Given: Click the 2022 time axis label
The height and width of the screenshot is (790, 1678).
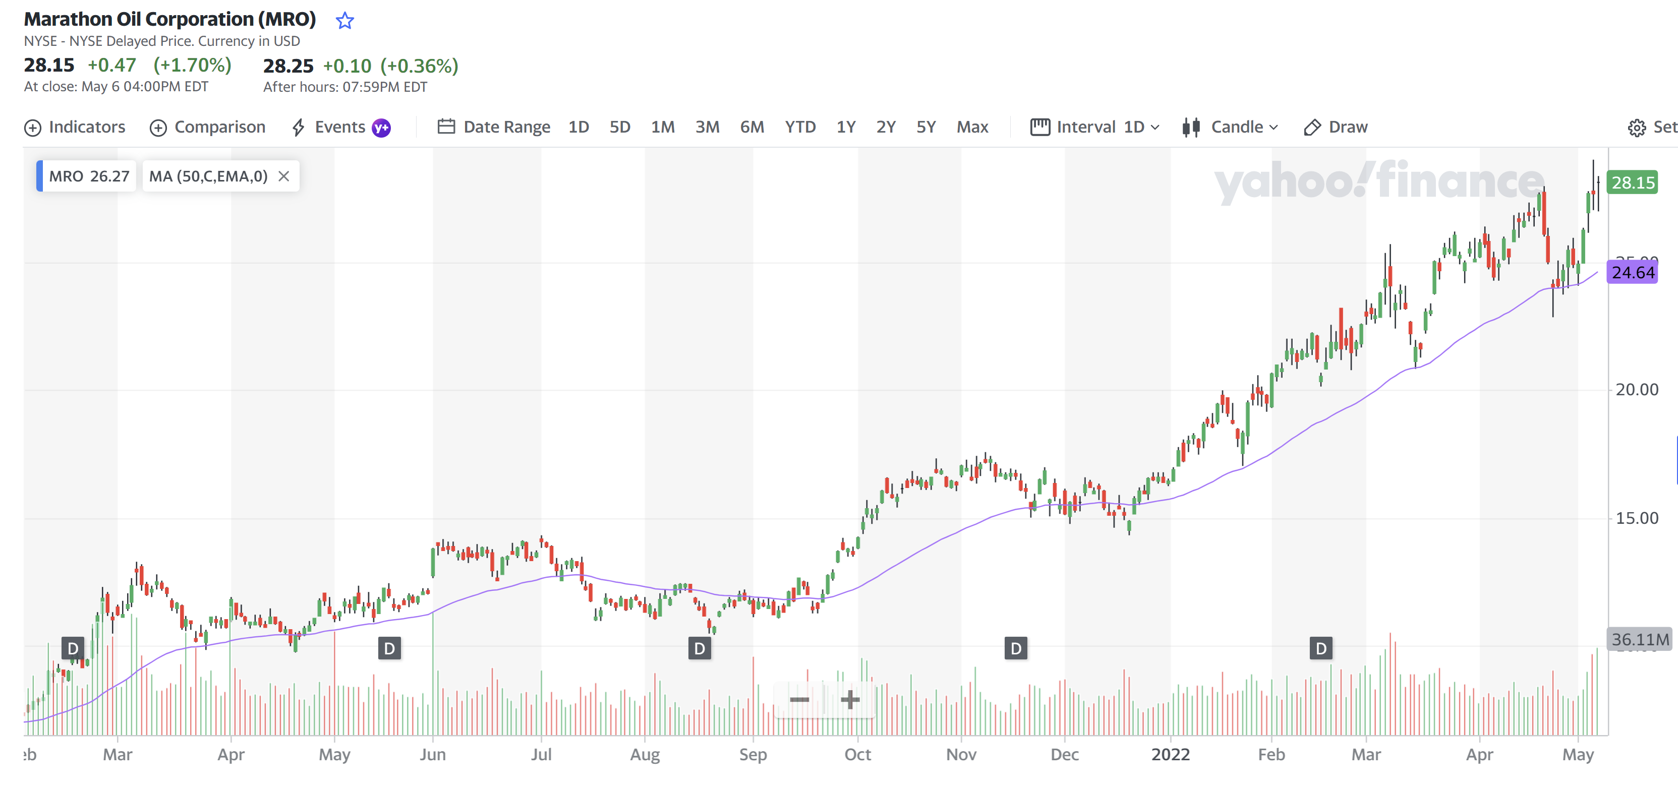Looking at the screenshot, I should point(1170,755).
